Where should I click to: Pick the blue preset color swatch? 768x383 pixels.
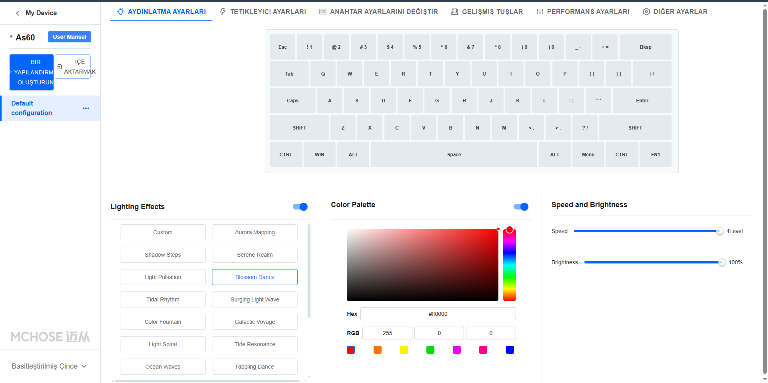[x=510, y=350]
